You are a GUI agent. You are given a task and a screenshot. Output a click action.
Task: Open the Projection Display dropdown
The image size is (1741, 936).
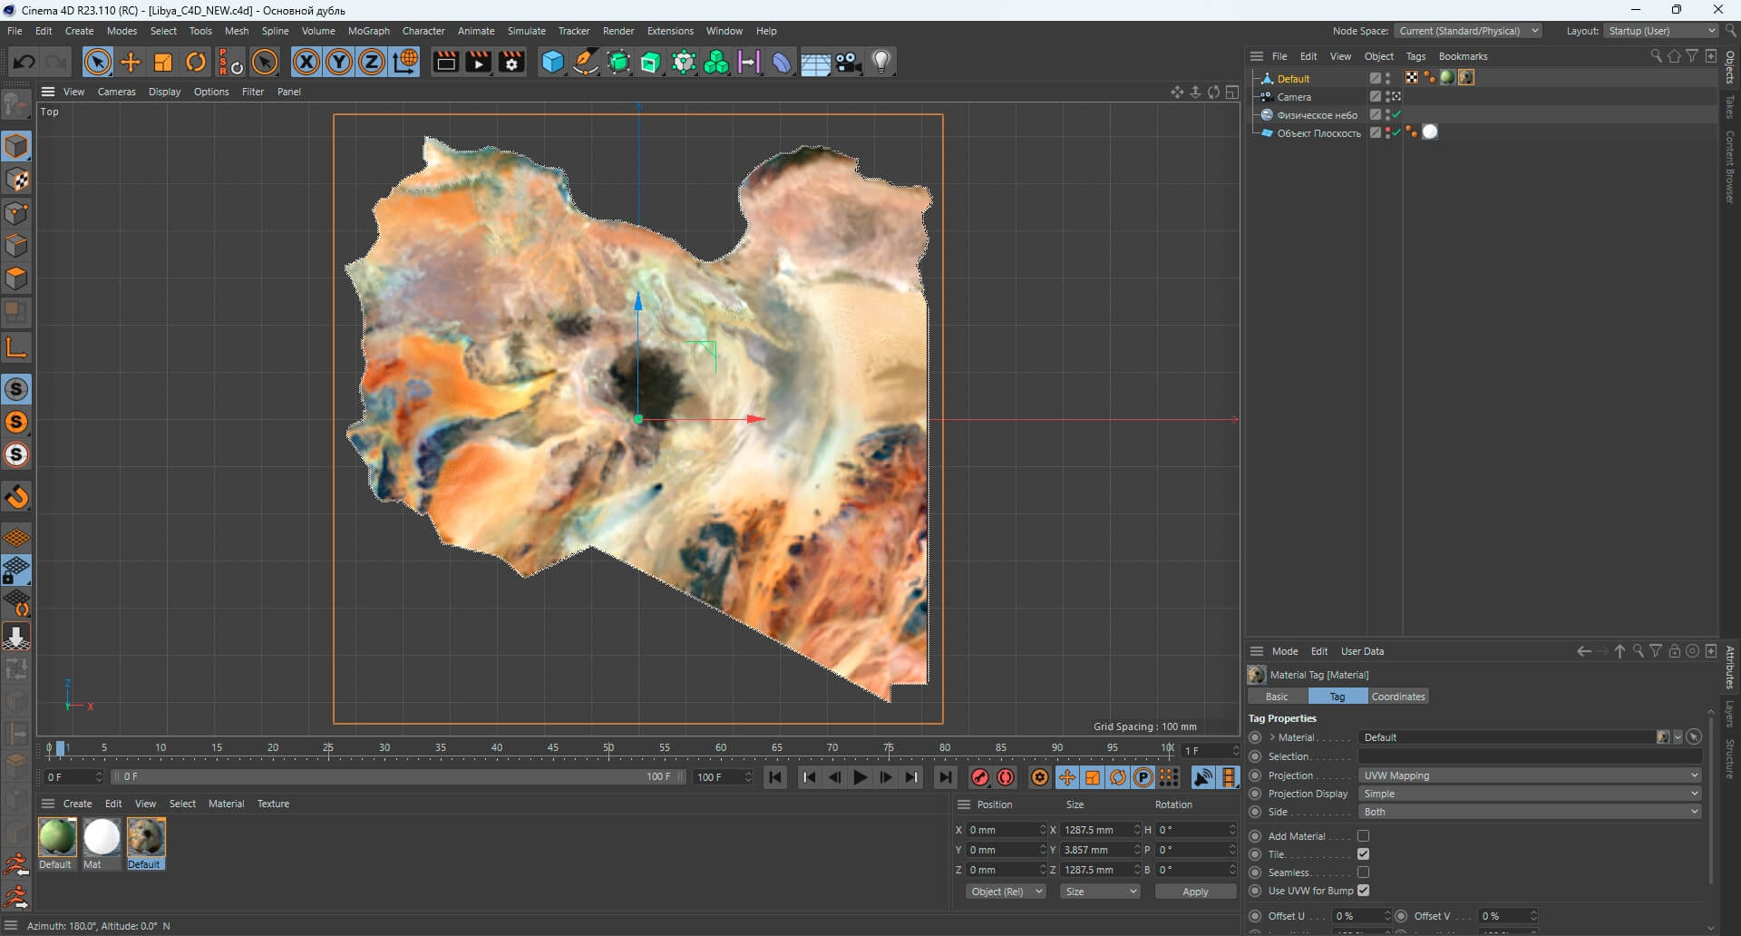1530,794
